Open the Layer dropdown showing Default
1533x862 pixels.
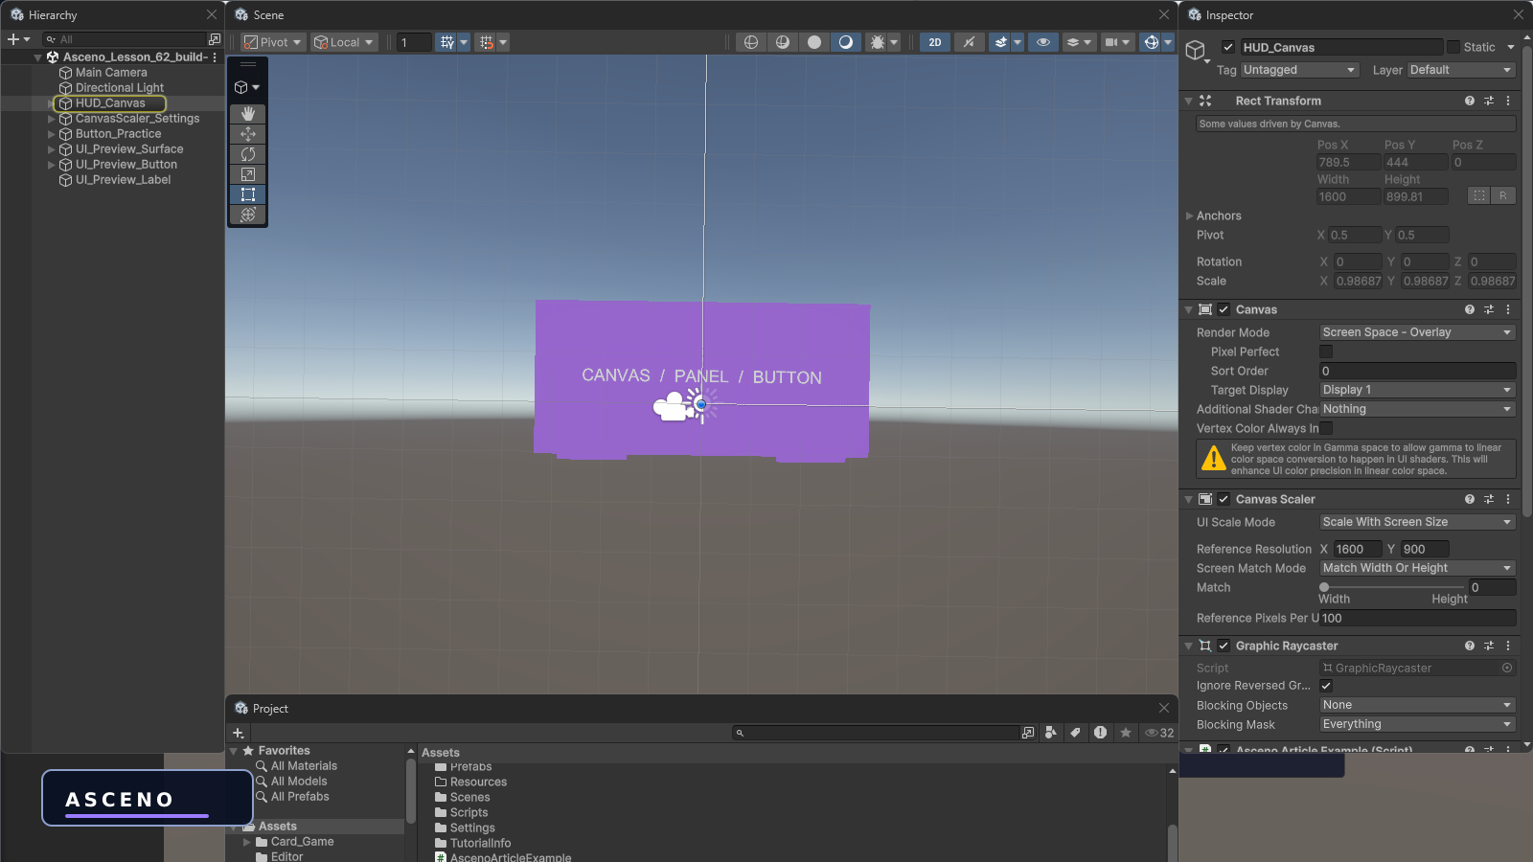pyautogui.click(x=1461, y=70)
